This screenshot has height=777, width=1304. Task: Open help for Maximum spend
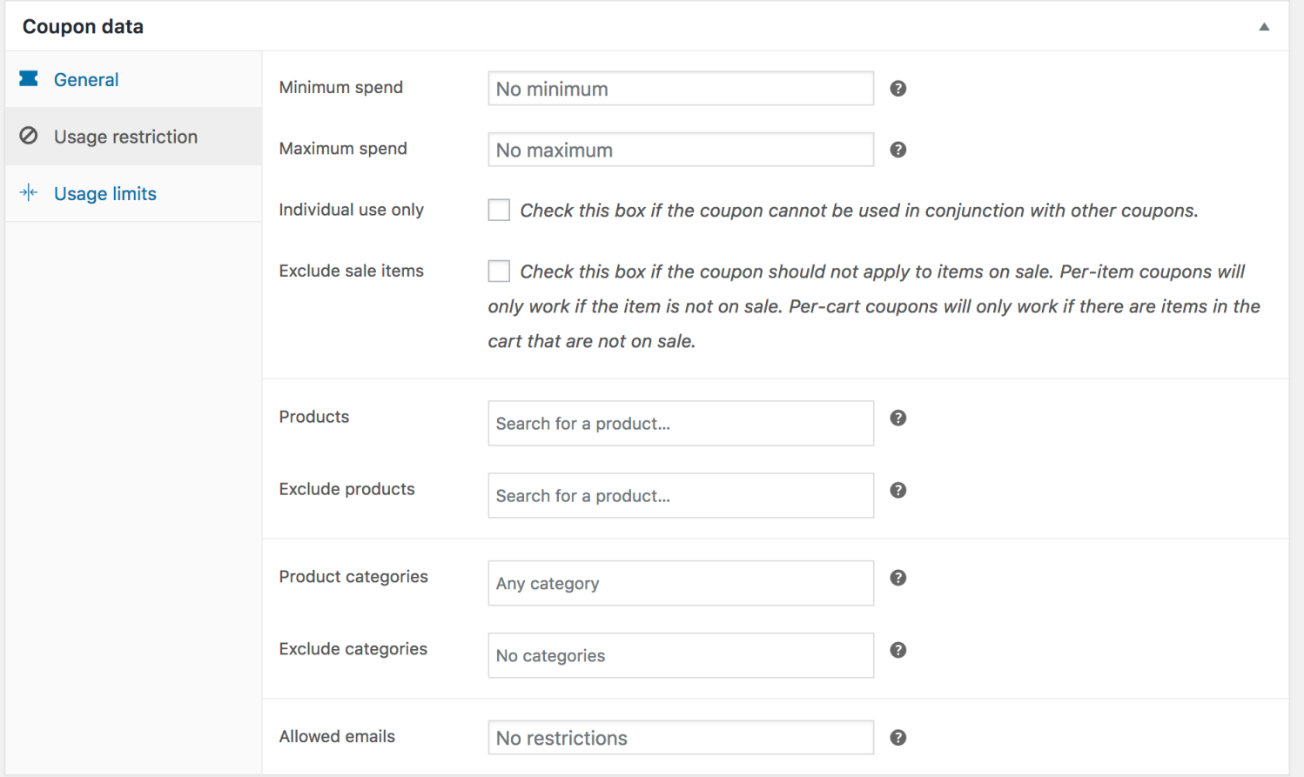pos(897,149)
